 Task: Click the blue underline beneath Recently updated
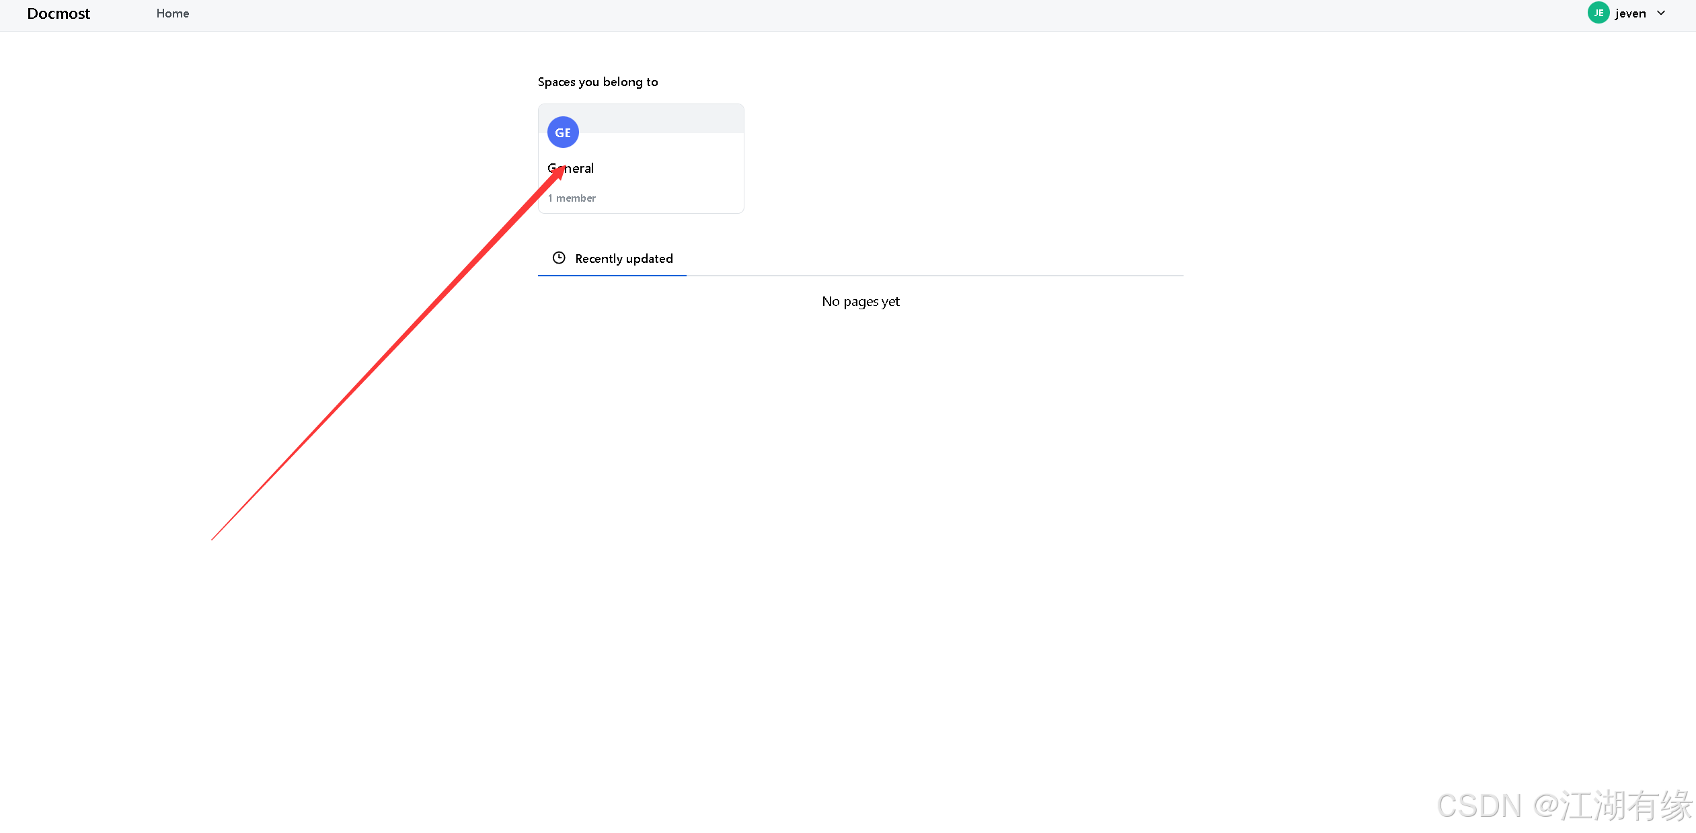[611, 275]
